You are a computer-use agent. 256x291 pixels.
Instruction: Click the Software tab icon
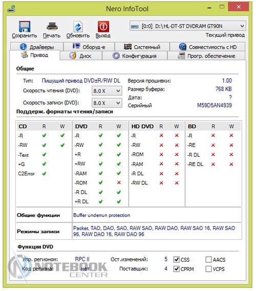point(181,56)
